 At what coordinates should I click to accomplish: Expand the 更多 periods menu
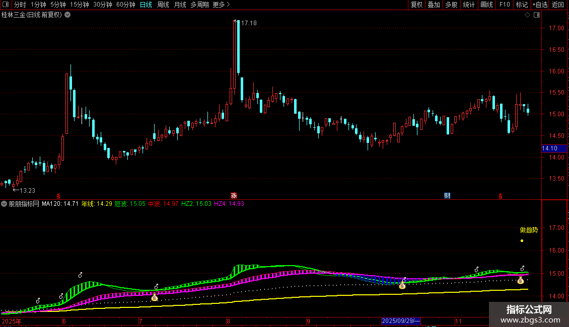221,5
